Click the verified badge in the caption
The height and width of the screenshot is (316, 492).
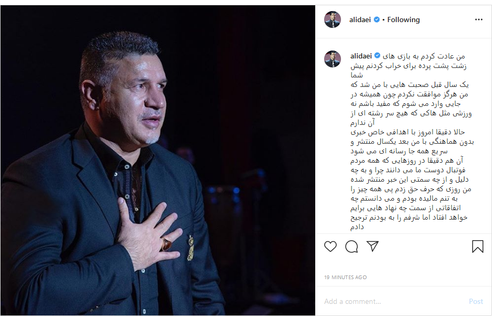coord(377,56)
